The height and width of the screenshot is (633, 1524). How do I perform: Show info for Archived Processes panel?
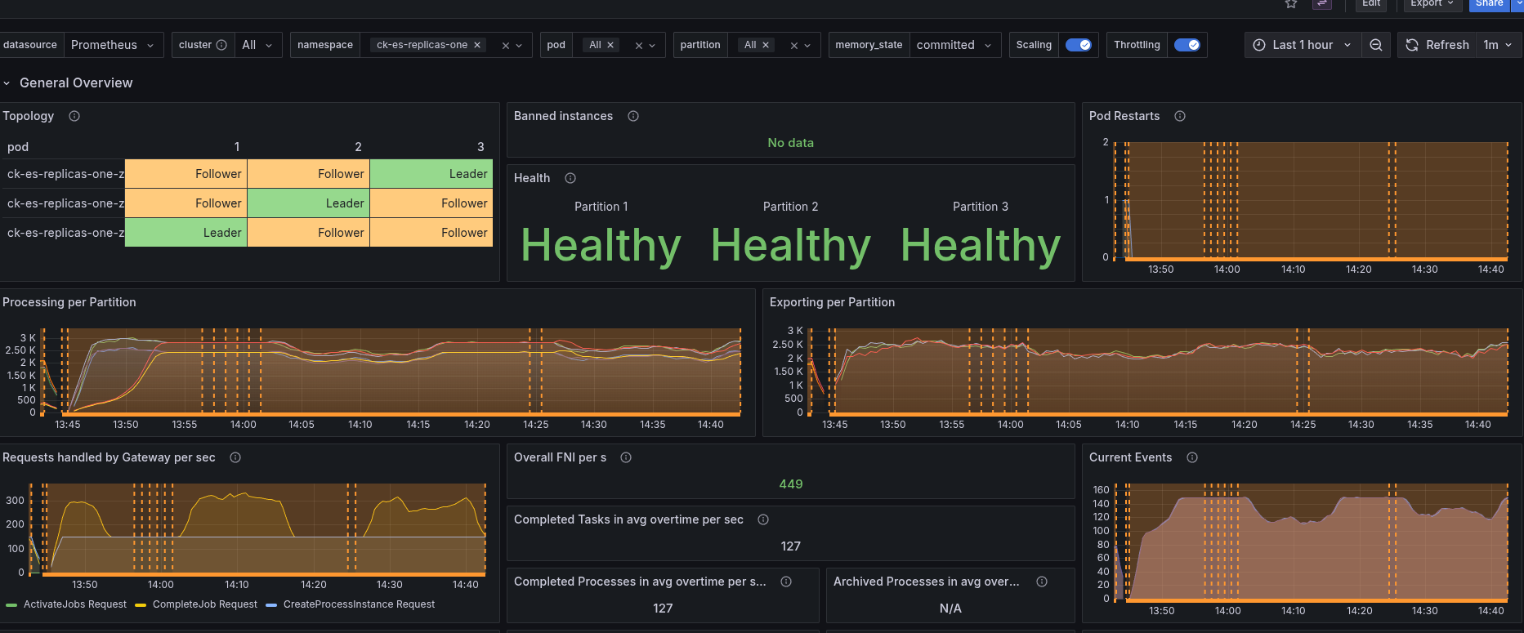coord(1042,582)
